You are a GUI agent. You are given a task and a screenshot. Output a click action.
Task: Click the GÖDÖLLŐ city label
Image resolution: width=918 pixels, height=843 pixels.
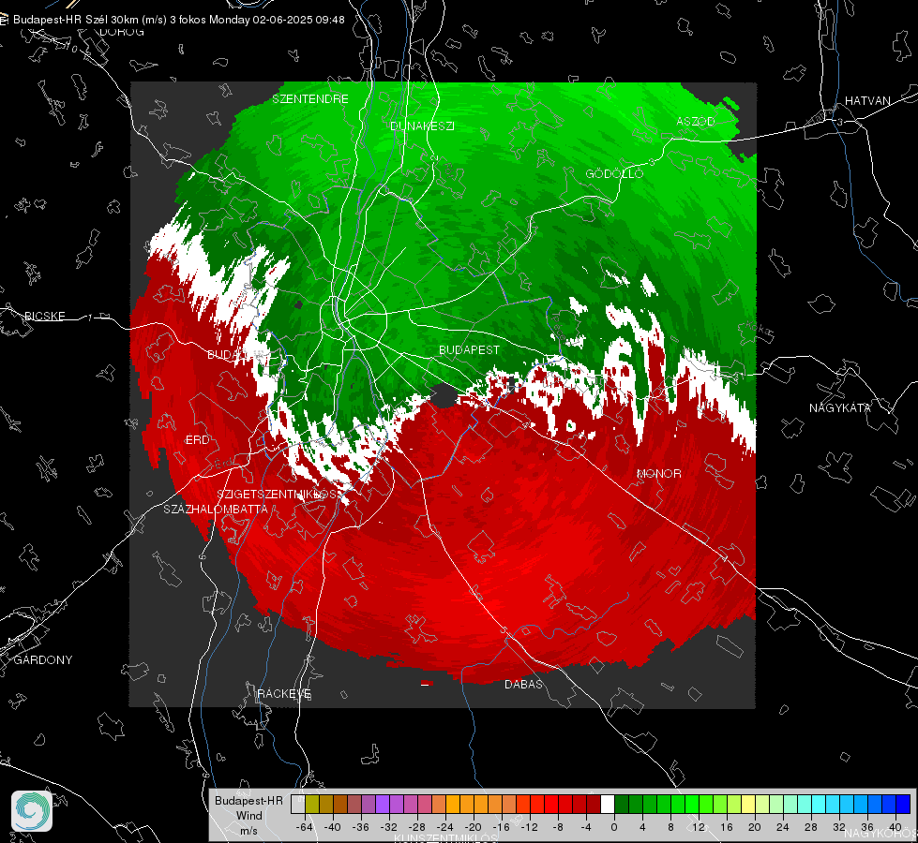pyautogui.click(x=614, y=173)
